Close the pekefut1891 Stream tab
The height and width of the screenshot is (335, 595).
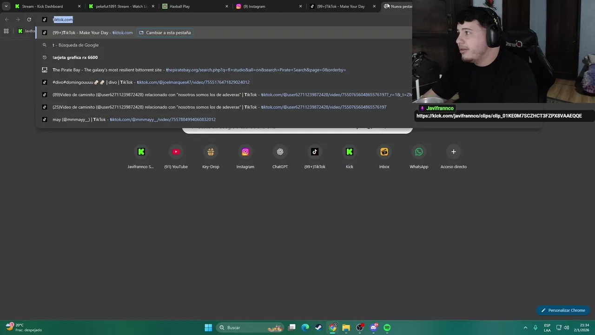coord(153,7)
